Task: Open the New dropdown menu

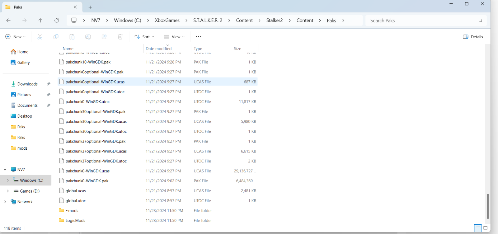Action: coord(16,37)
